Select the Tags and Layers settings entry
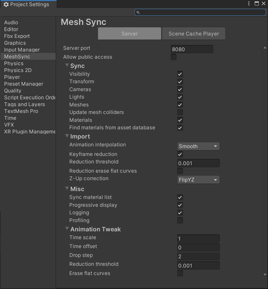The width and height of the screenshot is (268, 289). click(24, 104)
